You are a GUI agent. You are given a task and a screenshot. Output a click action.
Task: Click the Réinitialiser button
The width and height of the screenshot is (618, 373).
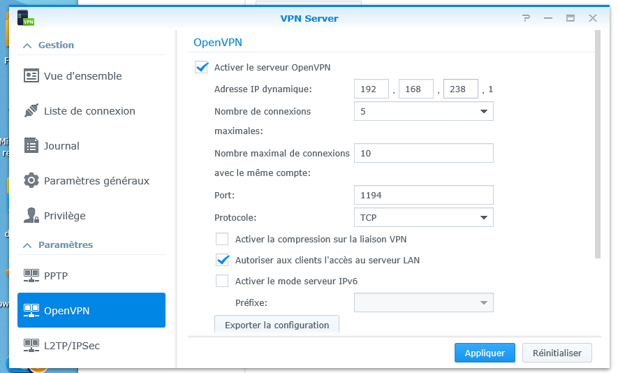(557, 353)
